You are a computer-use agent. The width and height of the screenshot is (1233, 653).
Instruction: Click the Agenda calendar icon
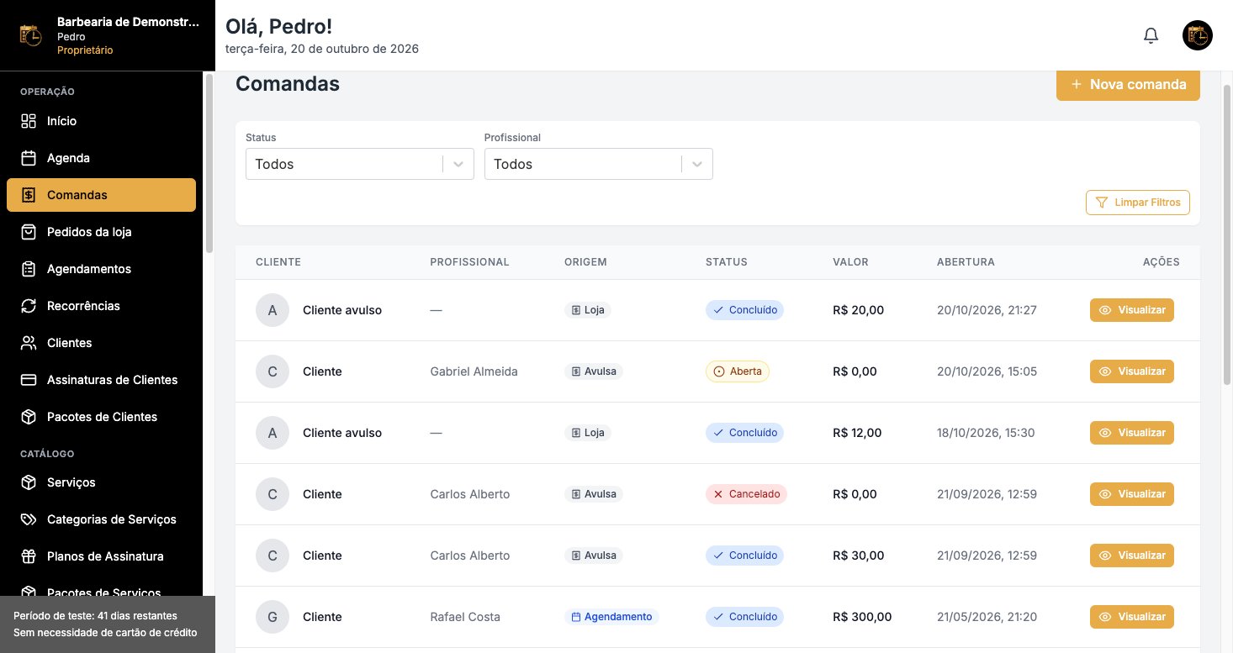[x=29, y=158]
